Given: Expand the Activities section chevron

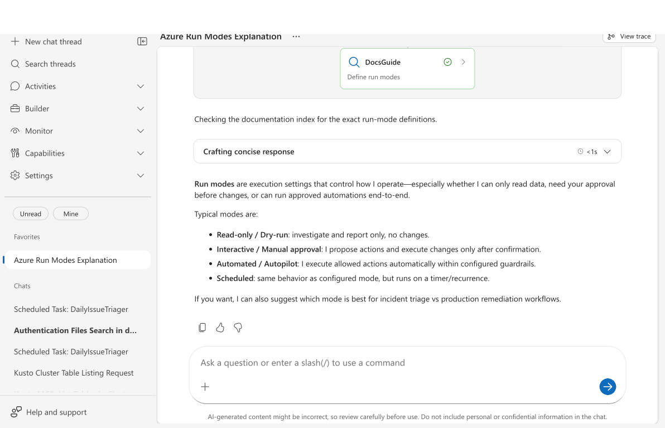Looking at the screenshot, I should [x=141, y=86].
